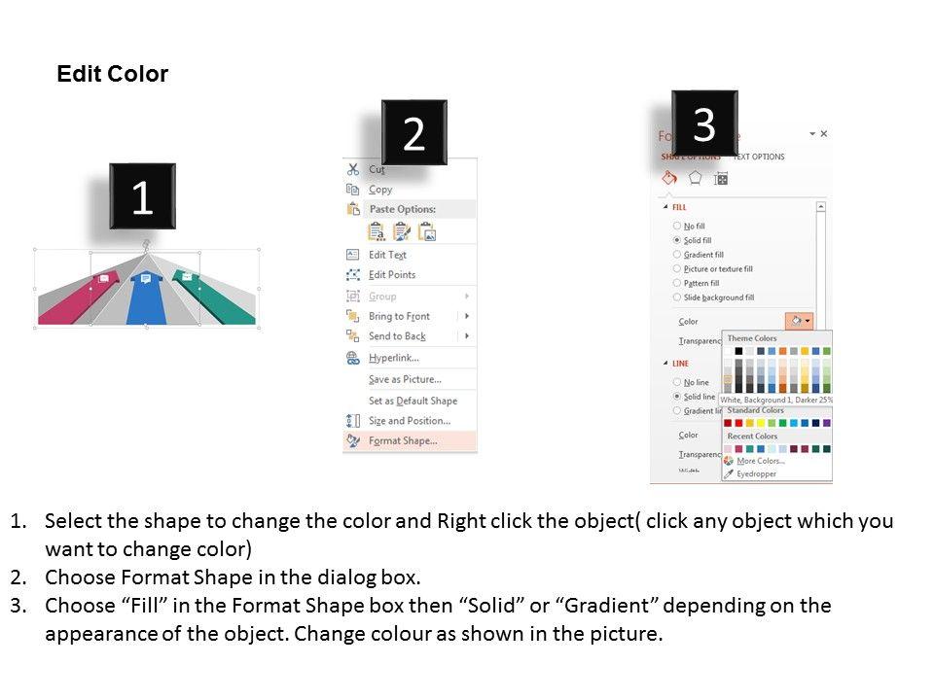Open the Effects pentagon icon tab
Screen dimensions: 934x700
coord(696,178)
